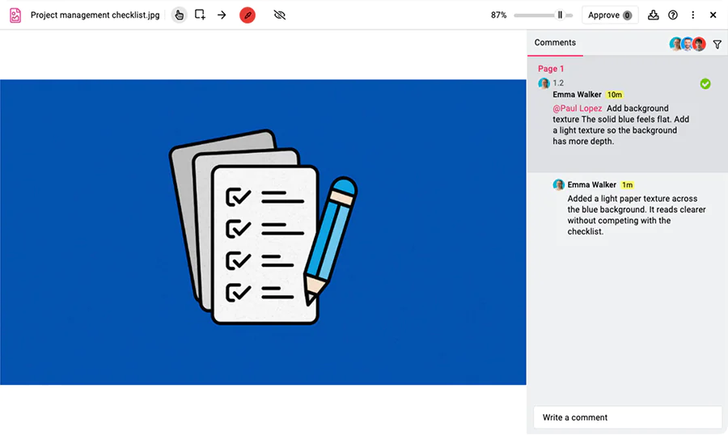The height and width of the screenshot is (435, 728).
Task: Click Emma Walker's avatar on the reply
Action: pos(558,185)
